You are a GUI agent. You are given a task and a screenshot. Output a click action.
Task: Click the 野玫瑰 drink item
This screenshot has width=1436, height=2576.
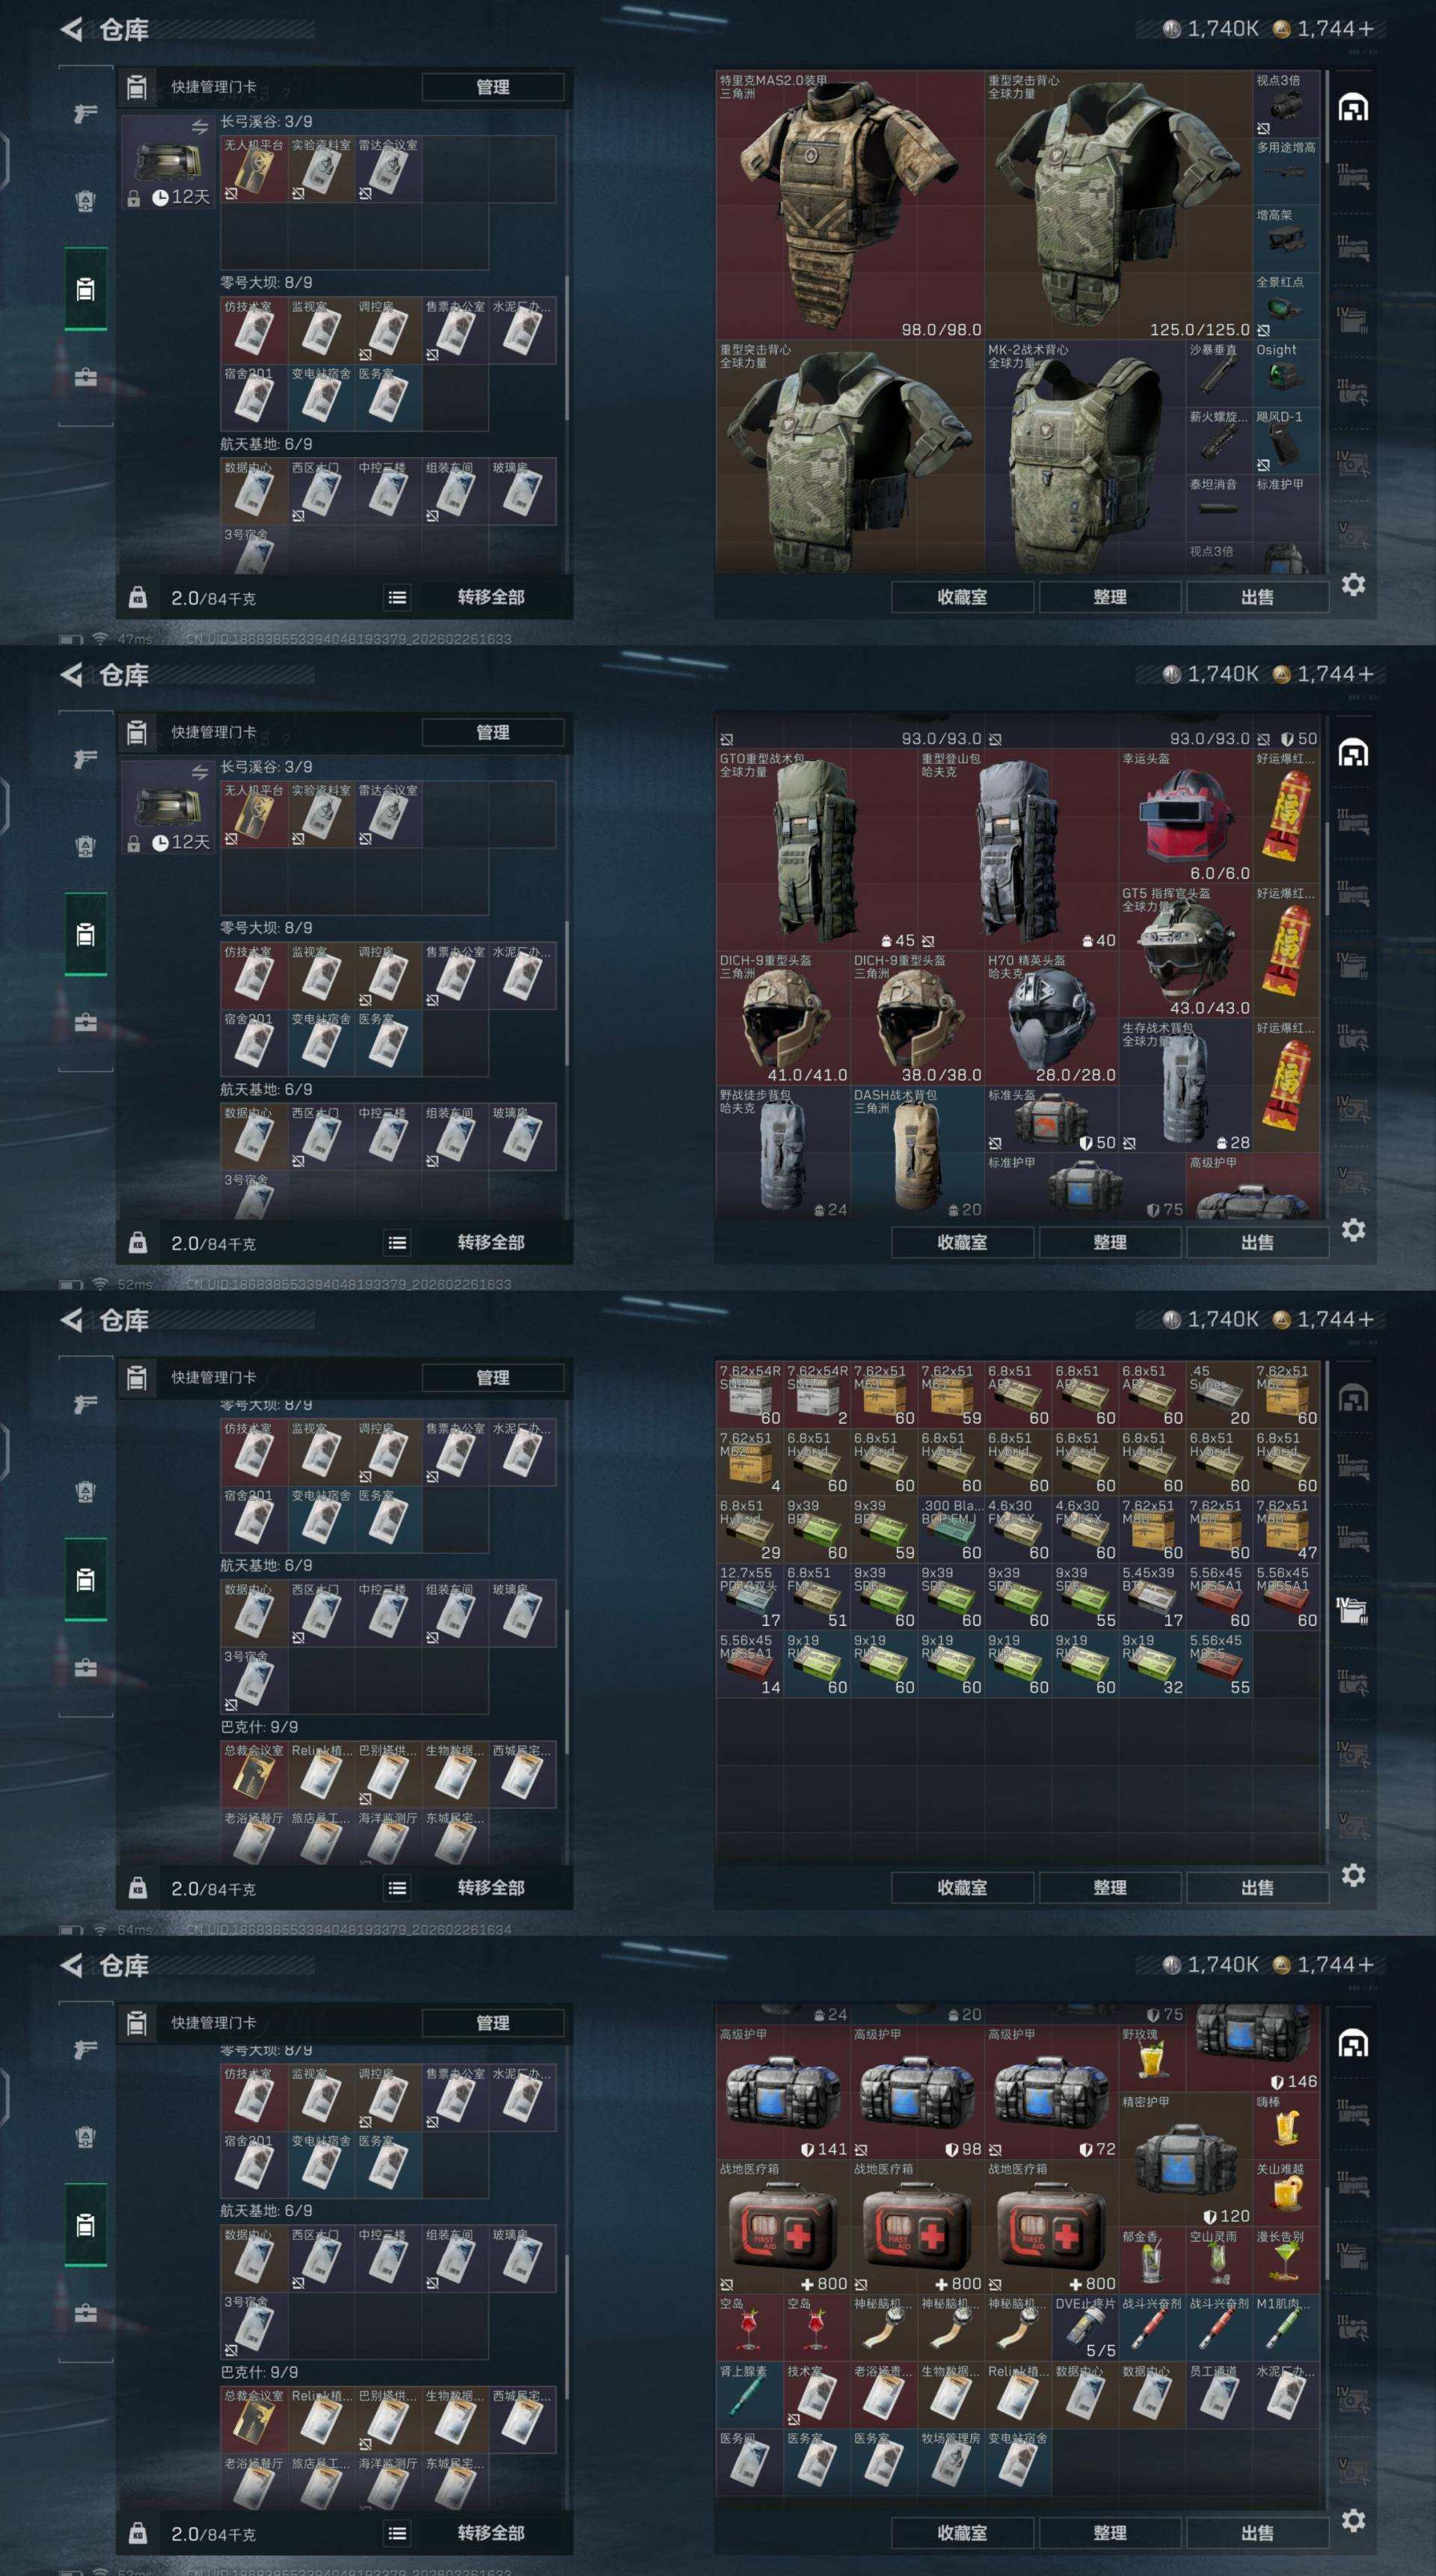click(x=1153, y=2059)
